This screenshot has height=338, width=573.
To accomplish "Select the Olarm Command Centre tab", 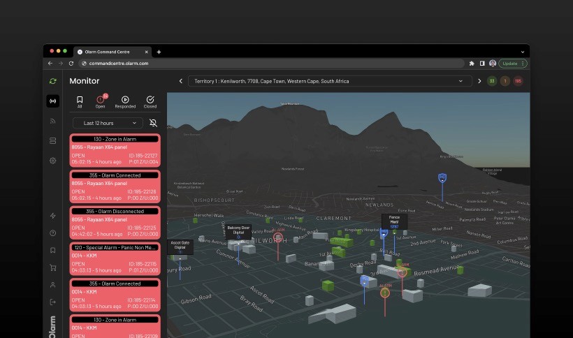I will click(113, 52).
